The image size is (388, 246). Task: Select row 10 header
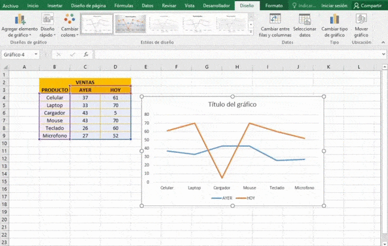tap(4, 143)
